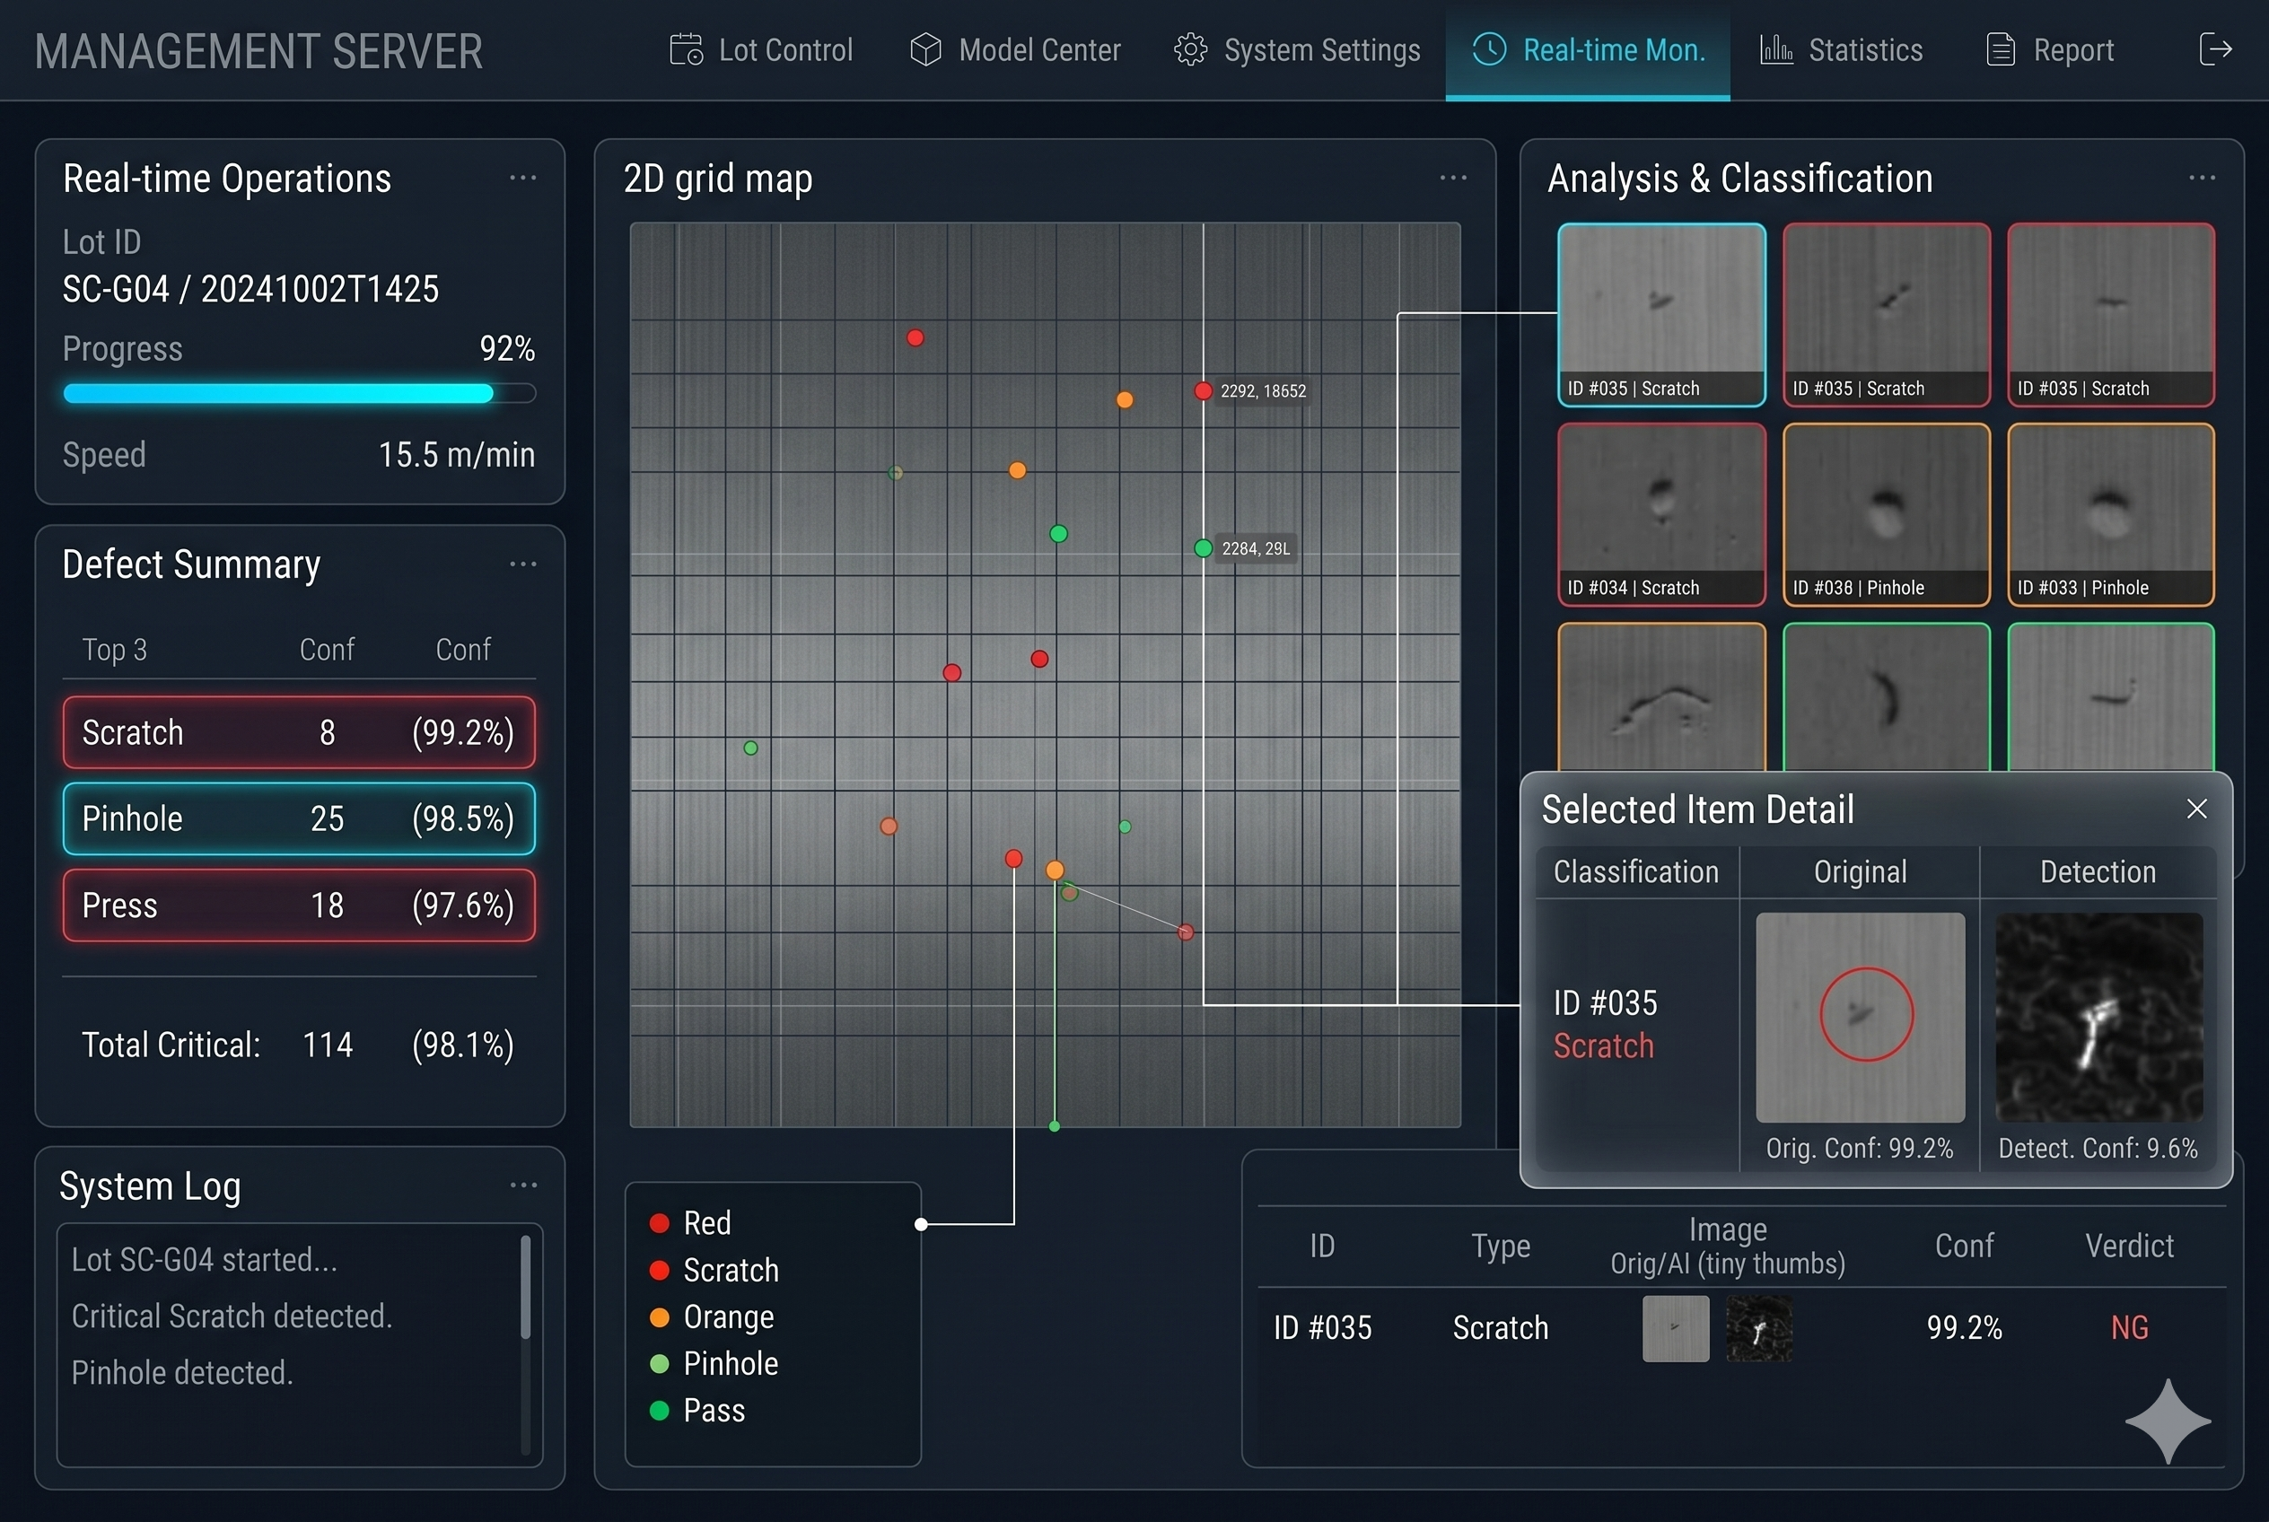This screenshot has height=1522, width=2269.
Task: Click the Lot Control calendar icon
Action: pyautogui.click(x=686, y=49)
